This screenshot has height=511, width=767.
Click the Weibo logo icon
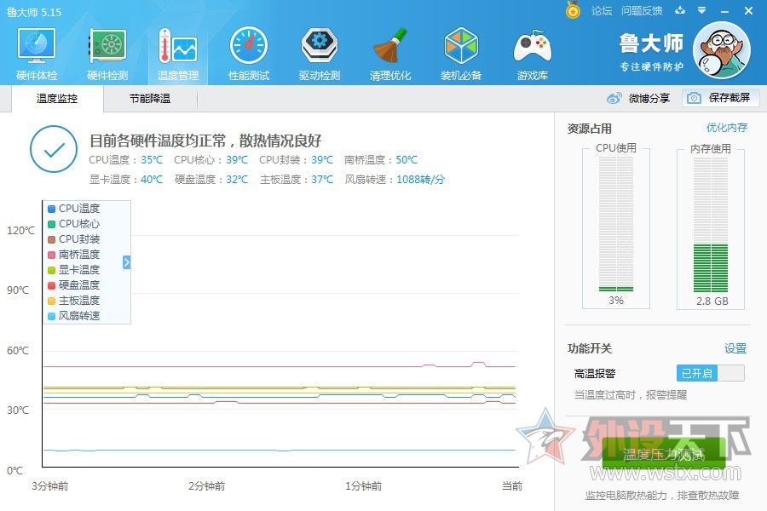[x=614, y=98]
